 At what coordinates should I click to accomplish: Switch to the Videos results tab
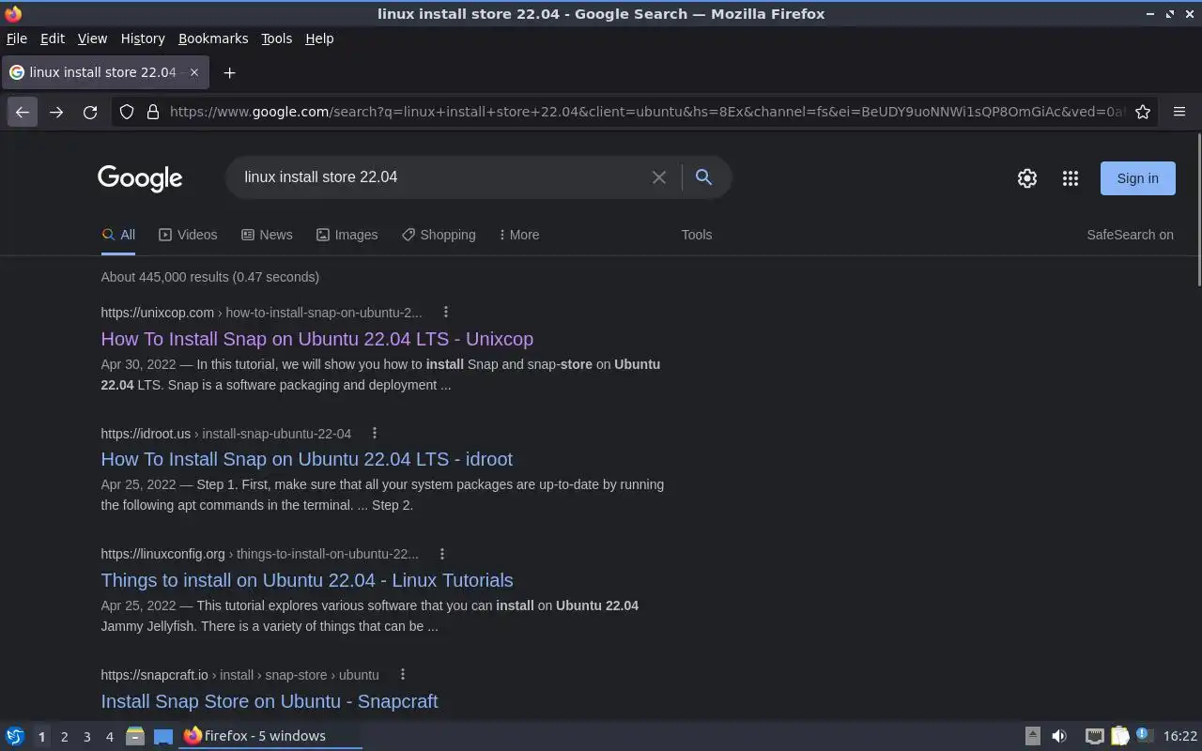pos(188,235)
